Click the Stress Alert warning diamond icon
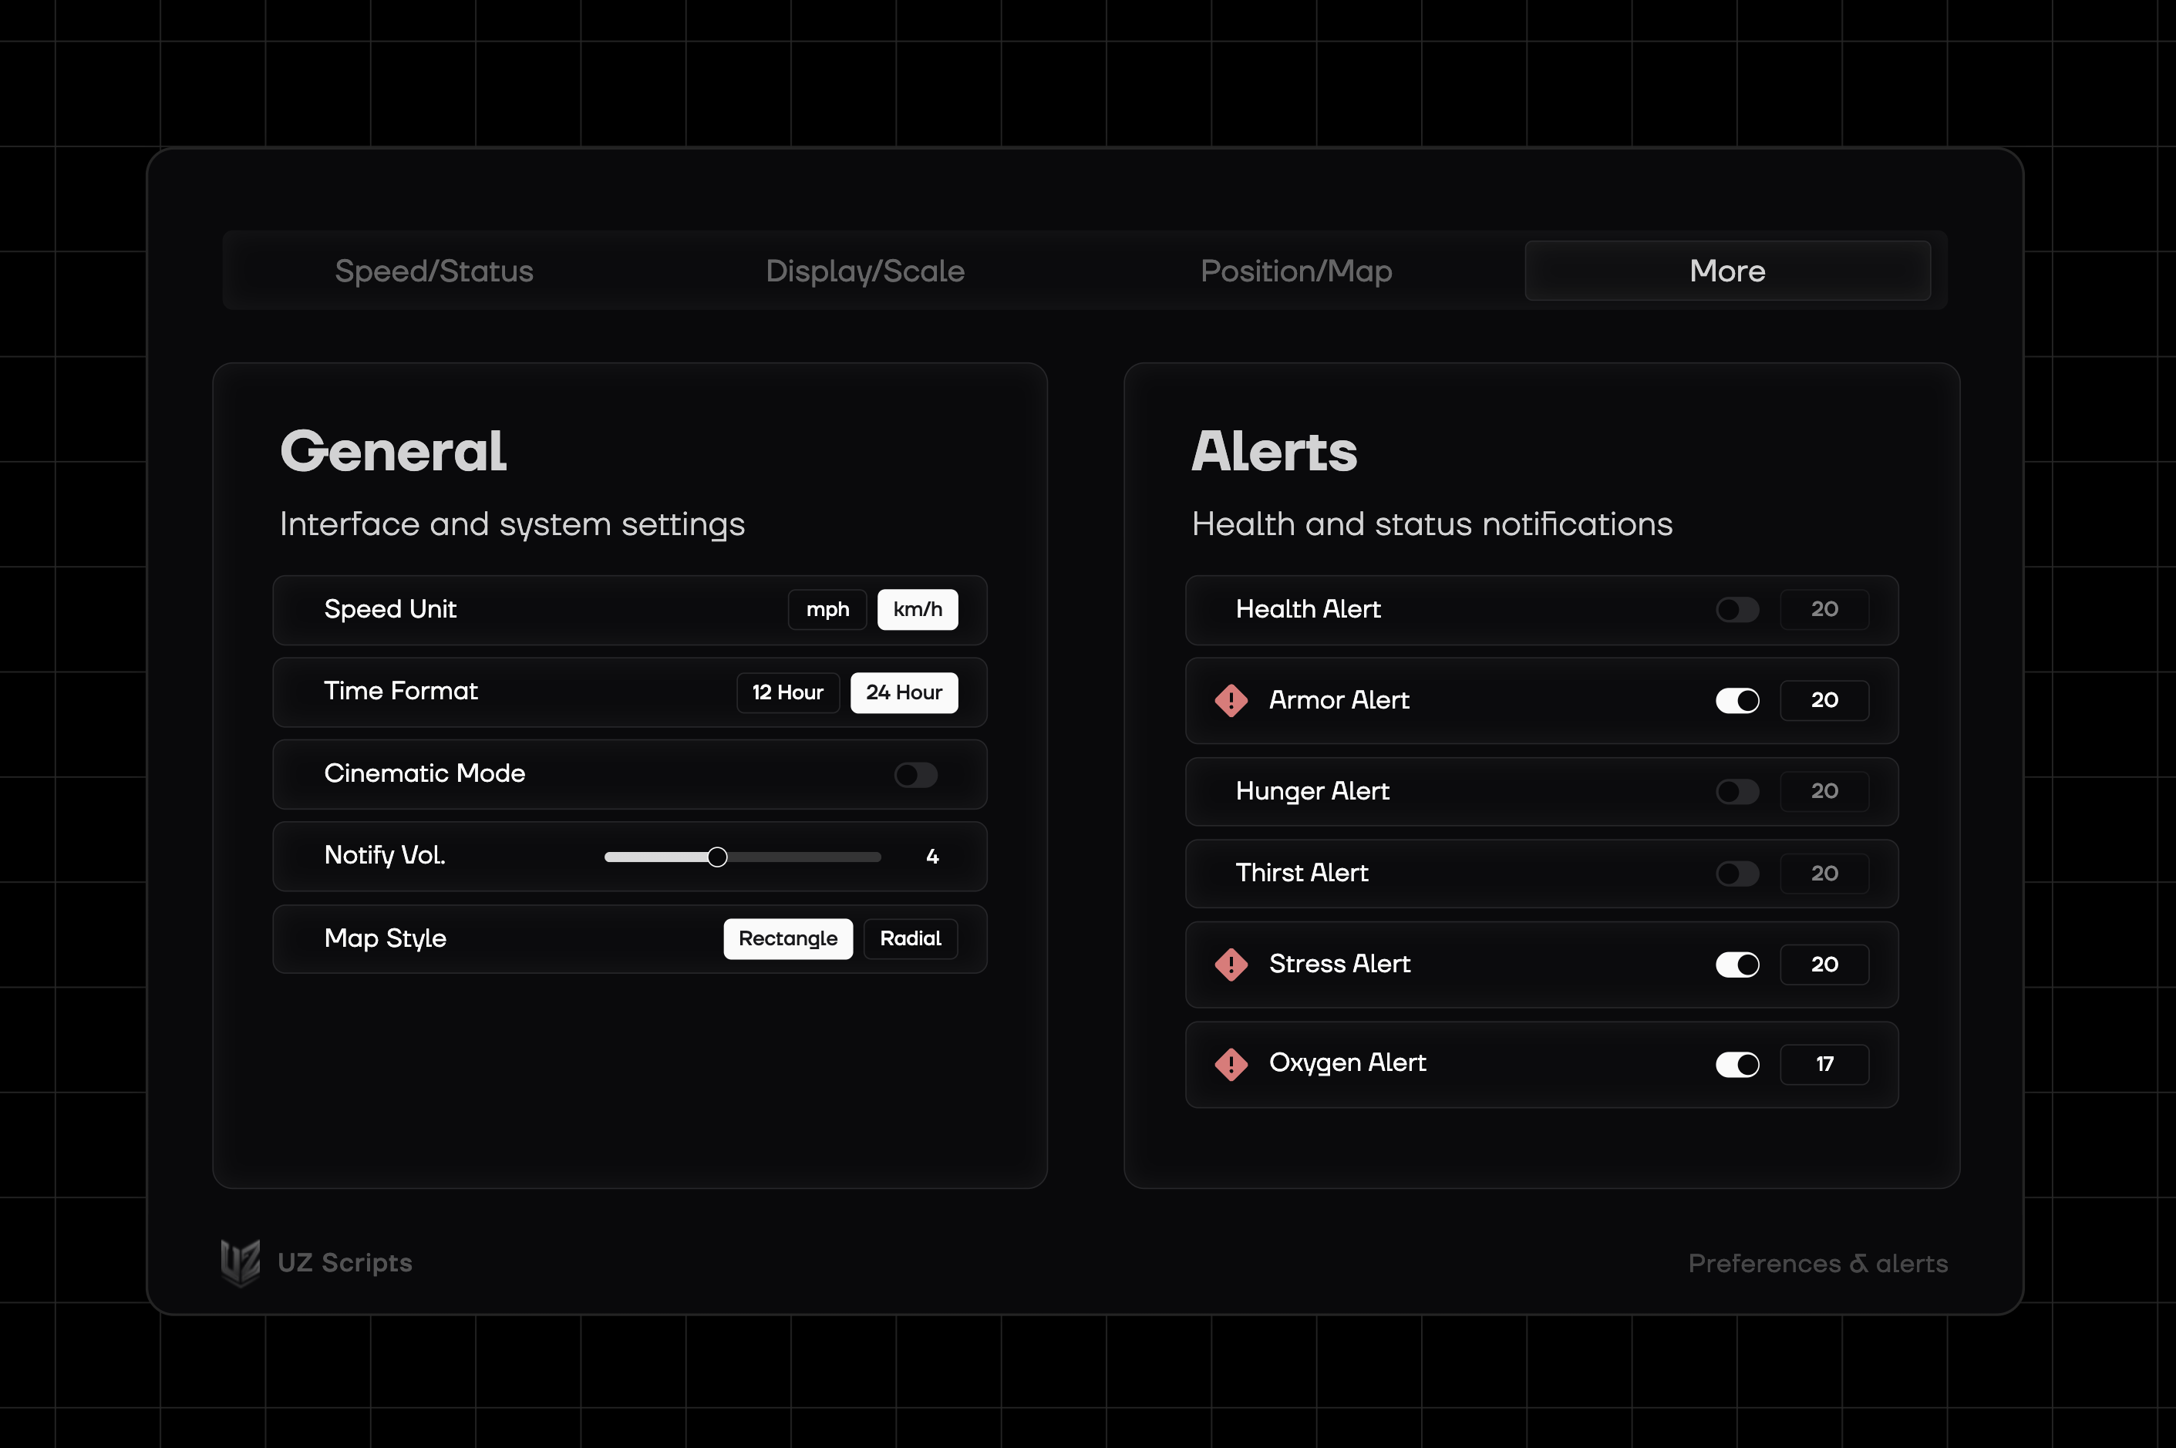 point(1230,964)
